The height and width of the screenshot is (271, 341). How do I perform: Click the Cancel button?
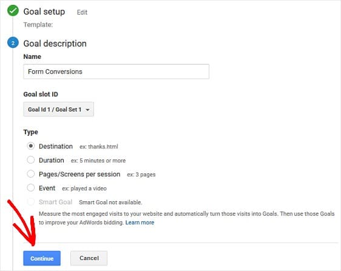[x=89, y=258]
